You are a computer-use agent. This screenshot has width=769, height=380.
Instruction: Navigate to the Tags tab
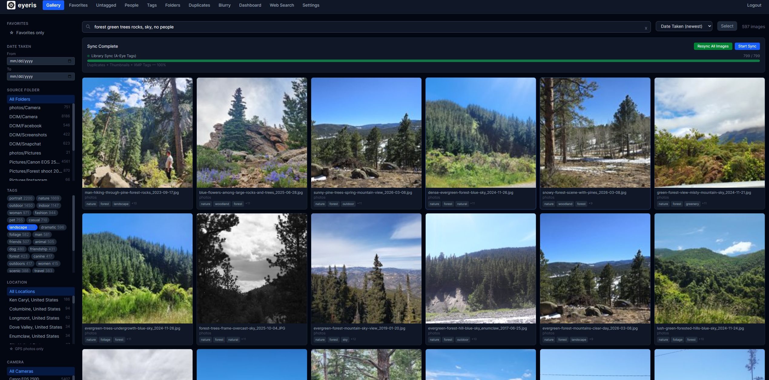point(152,5)
